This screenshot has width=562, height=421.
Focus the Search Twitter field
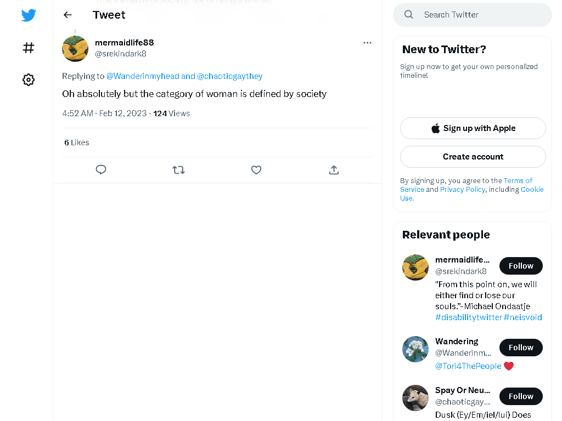pos(473,15)
